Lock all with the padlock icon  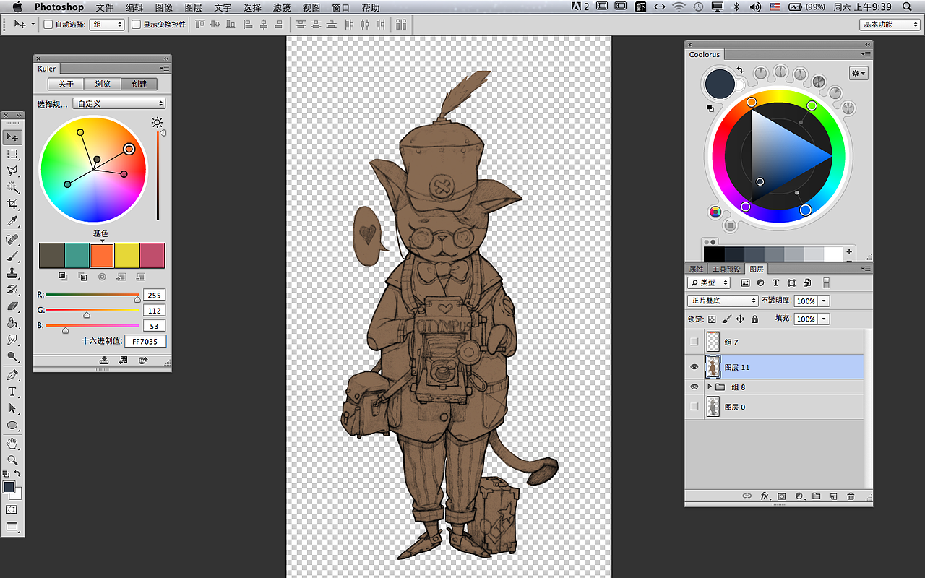[x=754, y=319]
